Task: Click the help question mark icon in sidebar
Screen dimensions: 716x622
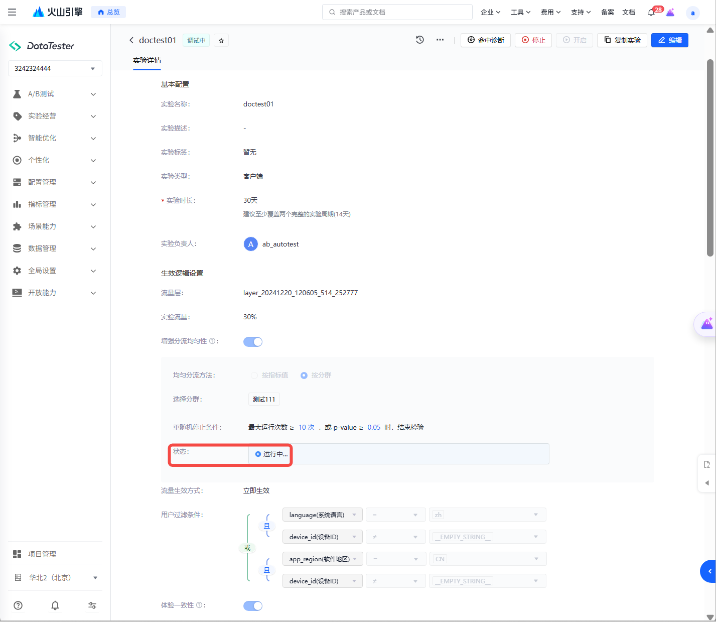Action: pyautogui.click(x=18, y=605)
